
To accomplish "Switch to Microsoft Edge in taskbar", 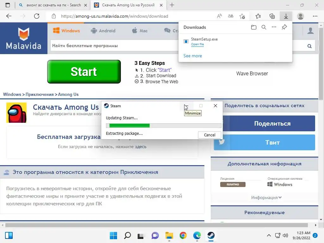I will point(197,235).
